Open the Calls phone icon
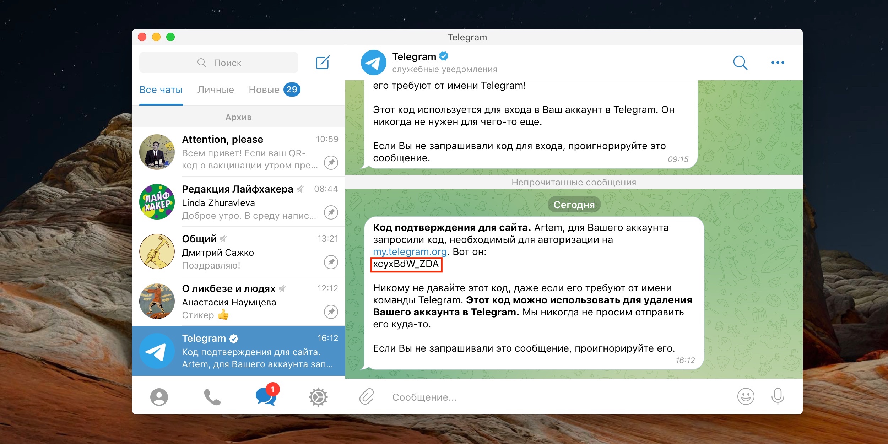This screenshot has width=888, height=444. click(212, 397)
